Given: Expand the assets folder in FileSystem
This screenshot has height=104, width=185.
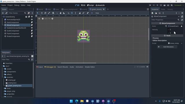Looking at the screenshot, I should click(4, 69).
